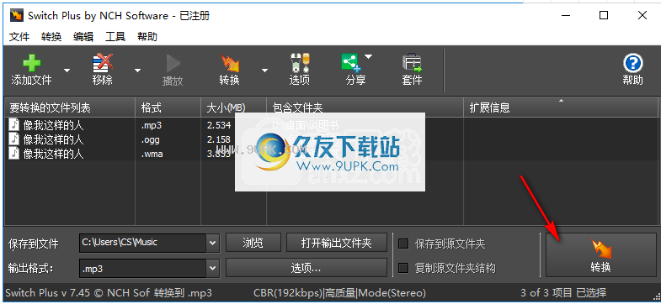Click the 打开输出文件夹 button
Image resolution: width=661 pixels, height=304 pixels.
tap(337, 243)
